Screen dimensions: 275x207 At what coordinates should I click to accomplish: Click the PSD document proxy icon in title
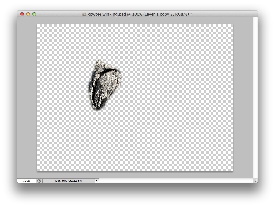84,14
